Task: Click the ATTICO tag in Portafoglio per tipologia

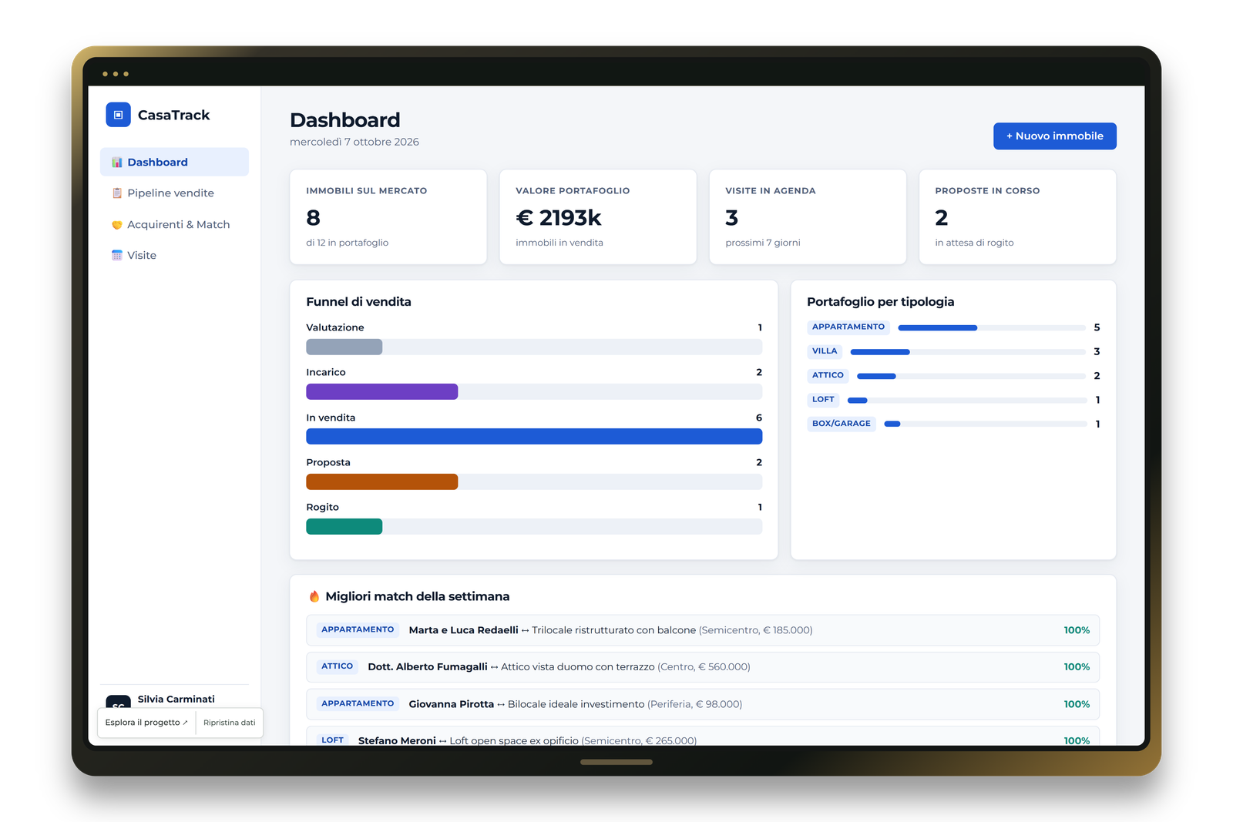Action: coord(828,375)
